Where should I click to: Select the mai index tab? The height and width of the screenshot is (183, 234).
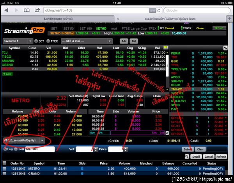(114, 28)
